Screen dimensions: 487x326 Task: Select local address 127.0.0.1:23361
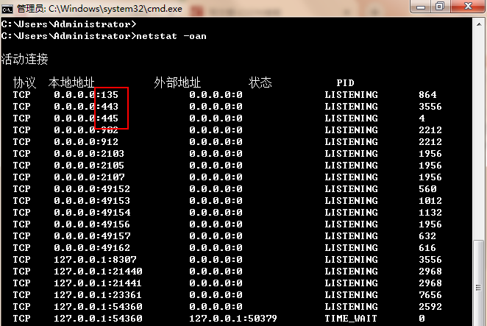click(x=98, y=295)
